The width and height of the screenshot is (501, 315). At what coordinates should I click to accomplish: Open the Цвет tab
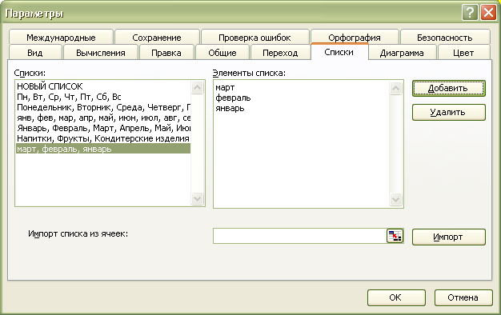tap(463, 52)
